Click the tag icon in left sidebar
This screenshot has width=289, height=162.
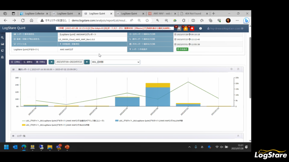pyautogui.click(x=2, y=51)
